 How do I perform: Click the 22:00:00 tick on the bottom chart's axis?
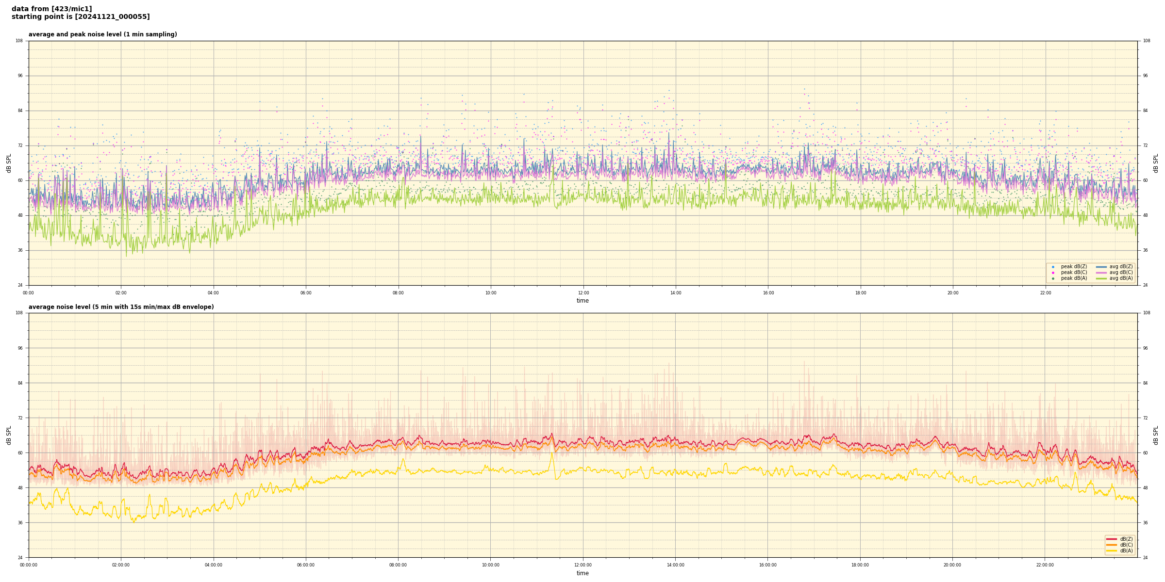coord(1045,565)
